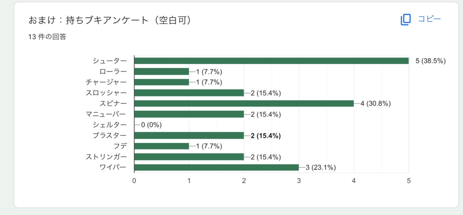Click the bold 2 (15.4%) data label
Viewport: 463px width, 215px height.
pos(266,136)
